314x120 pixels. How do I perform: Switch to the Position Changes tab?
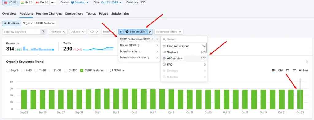click(49, 13)
